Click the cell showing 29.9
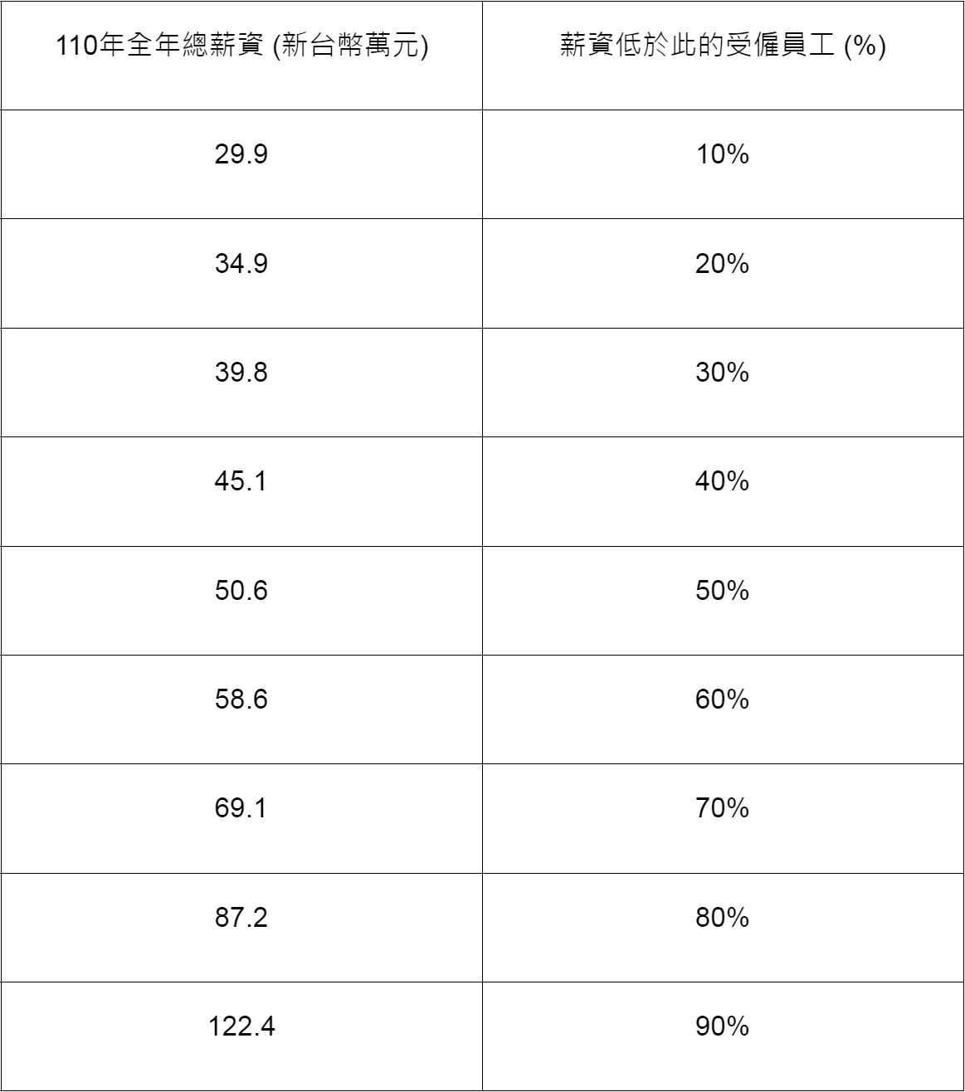965x1092 pixels. (x=241, y=164)
